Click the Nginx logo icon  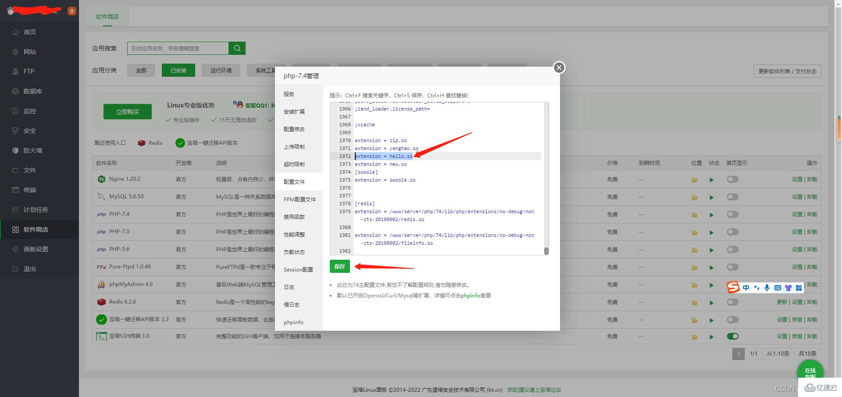pyautogui.click(x=101, y=179)
